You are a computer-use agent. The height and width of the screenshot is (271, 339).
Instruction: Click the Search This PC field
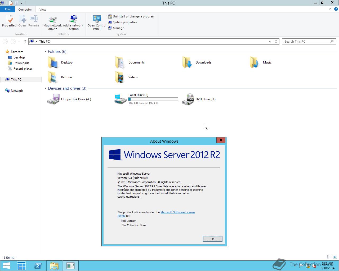pyautogui.click(x=309, y=42)
